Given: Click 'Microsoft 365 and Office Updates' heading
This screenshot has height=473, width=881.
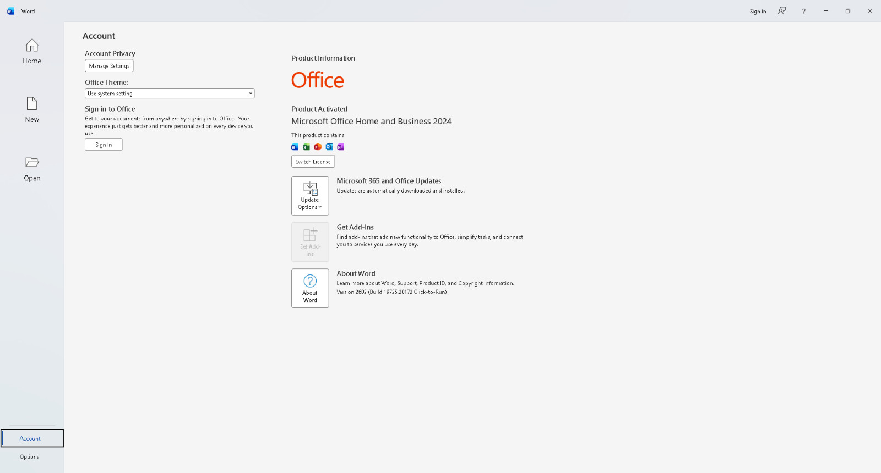Looking at the screenshot, I should (x=389, y=181).
